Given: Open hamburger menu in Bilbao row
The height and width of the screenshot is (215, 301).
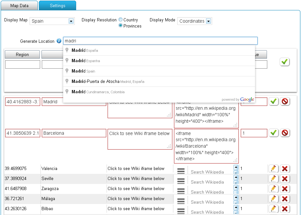Looking at the screenshot, I should 181,210.
